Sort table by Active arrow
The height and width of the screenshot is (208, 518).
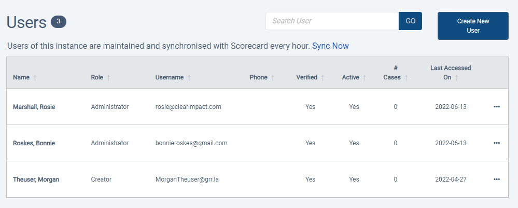coord(365,78)
